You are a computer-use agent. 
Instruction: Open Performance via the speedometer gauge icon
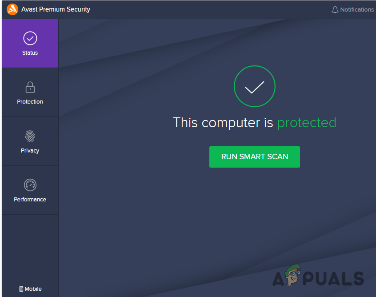30,185
